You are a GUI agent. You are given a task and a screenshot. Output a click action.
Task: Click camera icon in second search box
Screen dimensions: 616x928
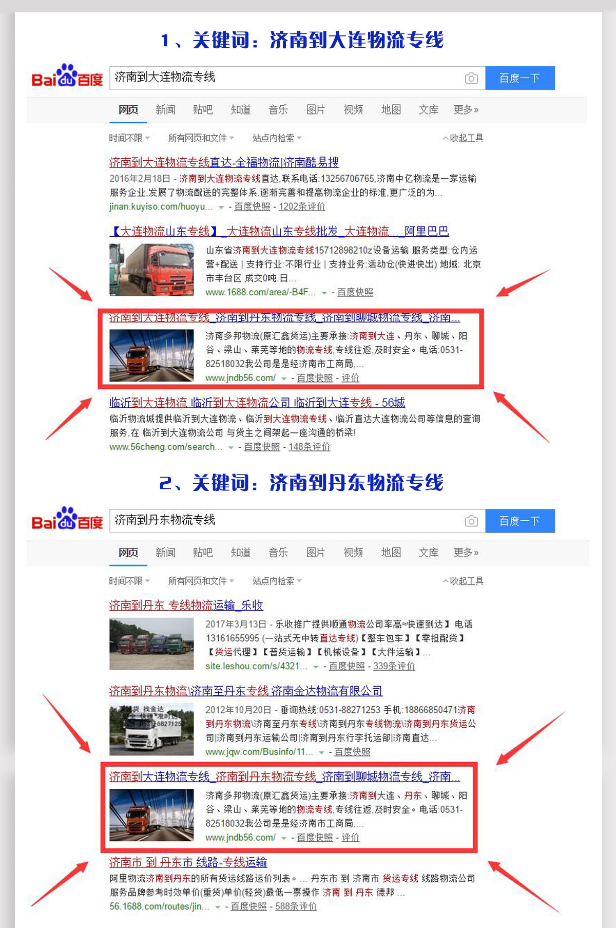coord(471,521)
